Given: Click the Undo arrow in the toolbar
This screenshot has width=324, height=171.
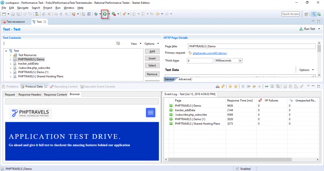Looking at the screenshot, I should (x=25, y=14).
